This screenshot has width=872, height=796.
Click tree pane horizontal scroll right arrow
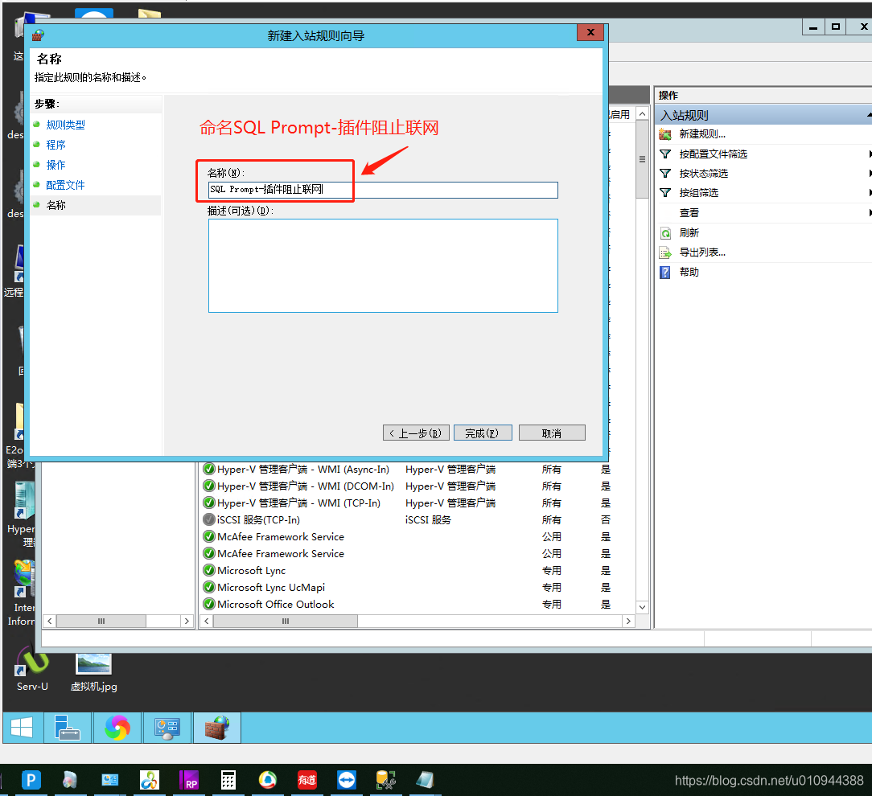click(x=187, y=621)
